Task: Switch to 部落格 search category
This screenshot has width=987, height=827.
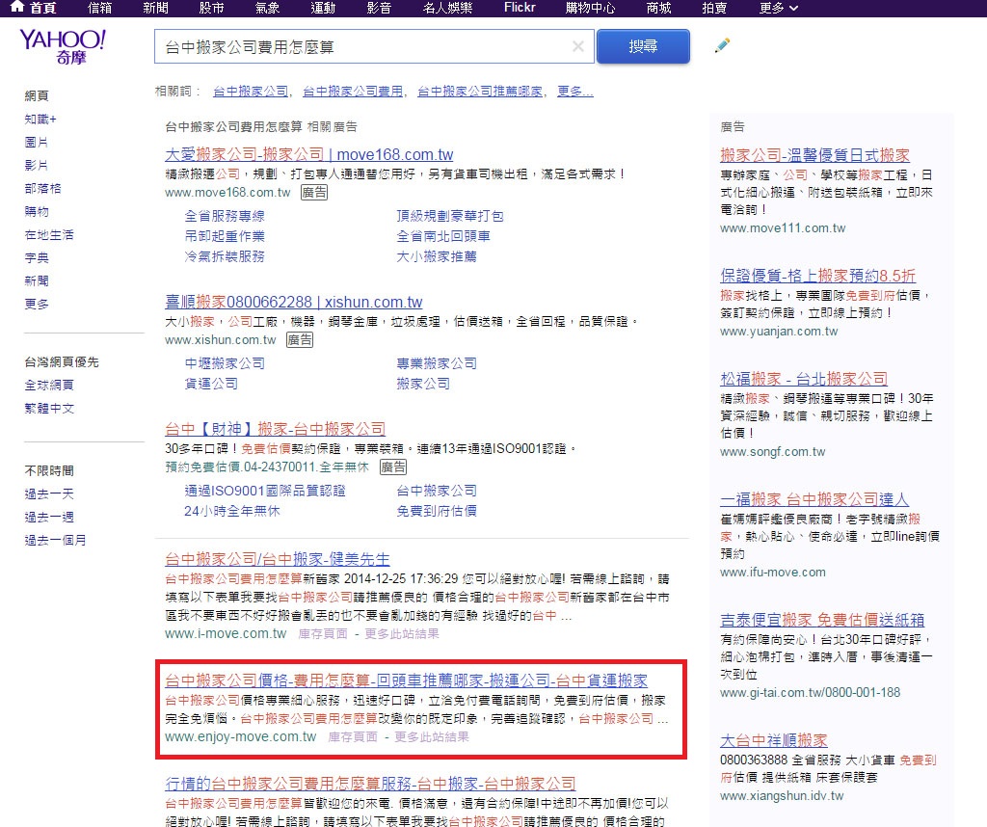Action: pyautogui.click(x=42, y=188)
